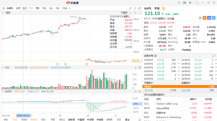Select the 周K weekly candlestick tab

[x=38, y=8]
